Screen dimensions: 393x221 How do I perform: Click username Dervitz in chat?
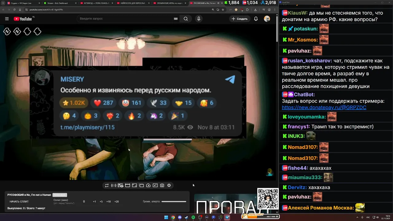[297, 187]
